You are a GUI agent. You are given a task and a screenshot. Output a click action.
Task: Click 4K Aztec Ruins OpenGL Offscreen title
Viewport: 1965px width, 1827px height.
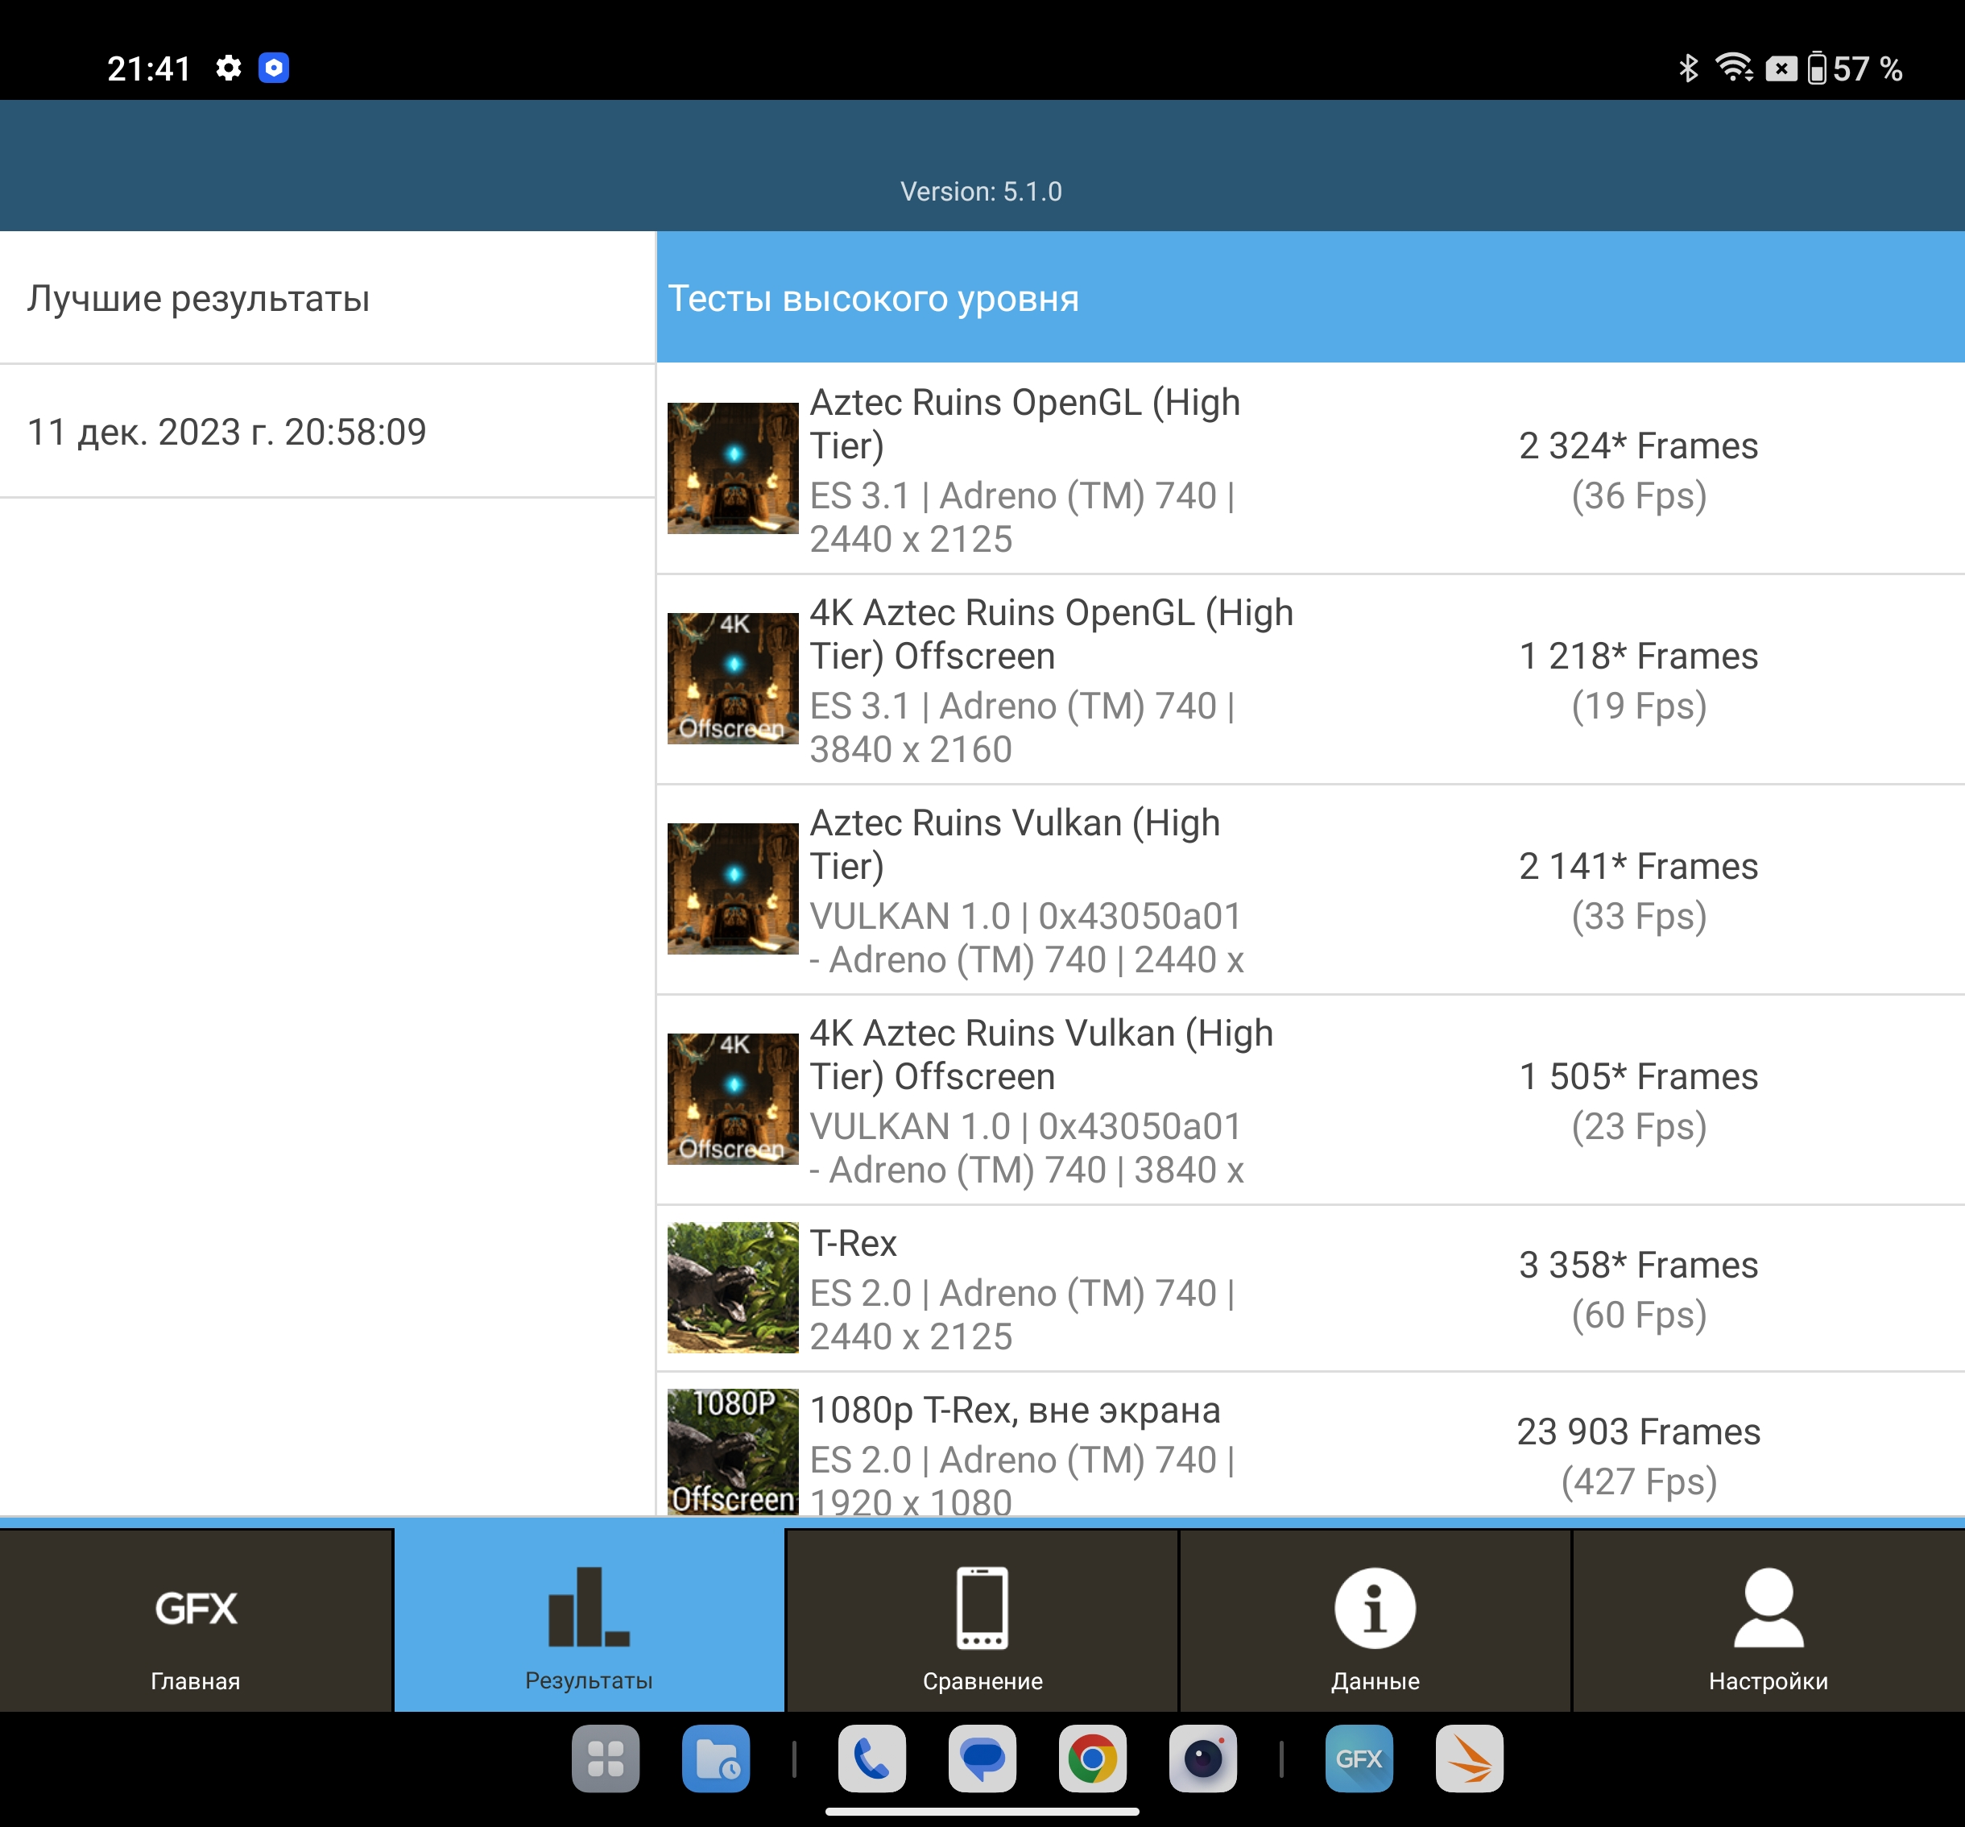point(1052,634)
